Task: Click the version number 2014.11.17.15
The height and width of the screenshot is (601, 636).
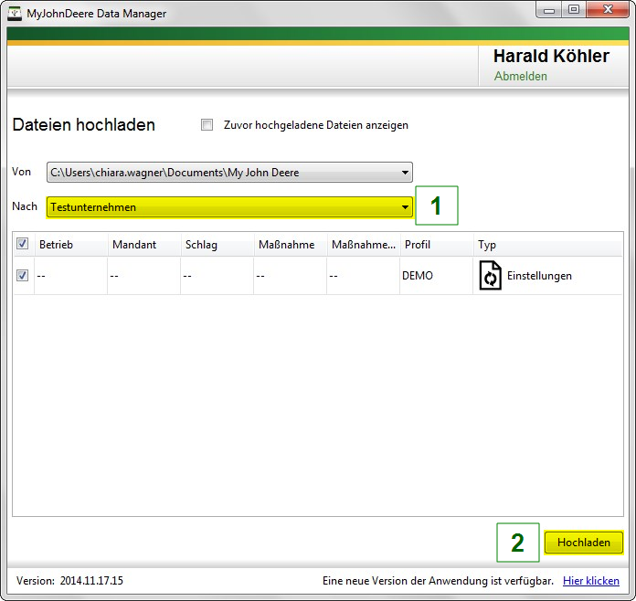Action: click(x=91, y=581)
